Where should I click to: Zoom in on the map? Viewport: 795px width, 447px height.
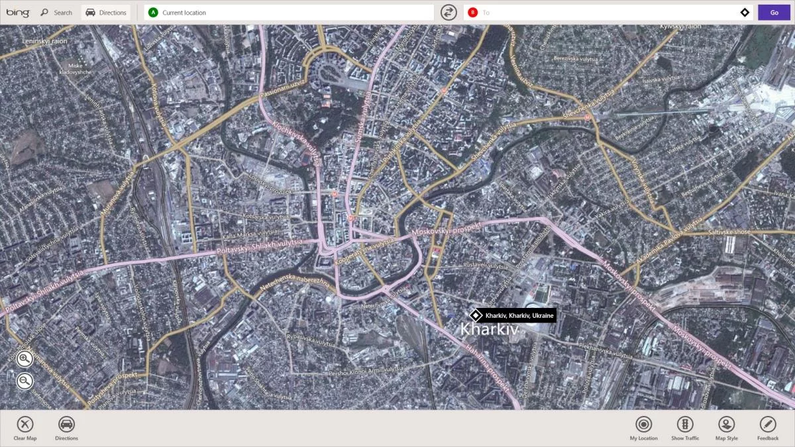25,360
